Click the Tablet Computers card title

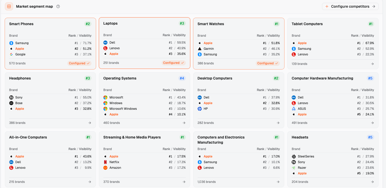[x=307, y=24]
